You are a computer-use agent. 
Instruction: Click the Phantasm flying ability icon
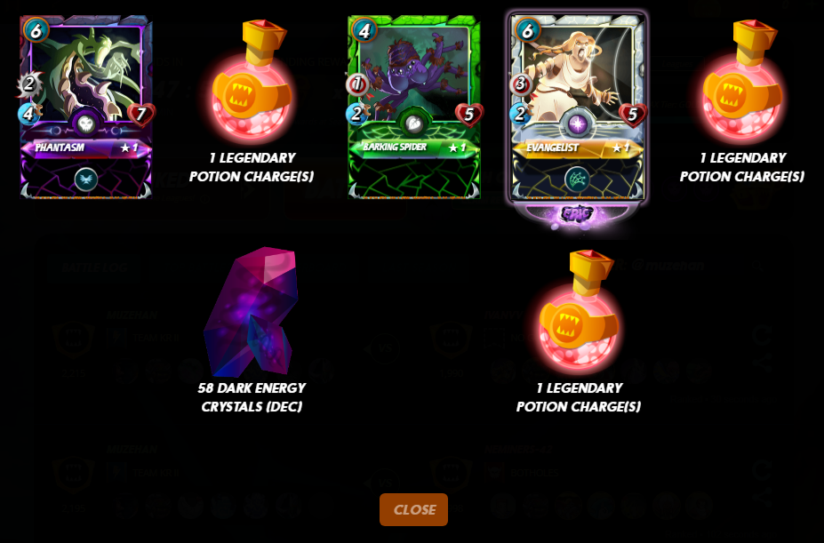click(85, 180)
